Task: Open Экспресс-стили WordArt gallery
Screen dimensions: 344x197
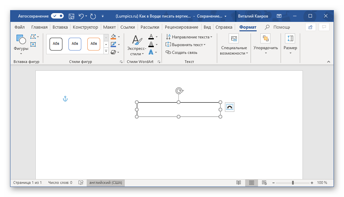Action: pyautogui.click(x=137, y=45)
